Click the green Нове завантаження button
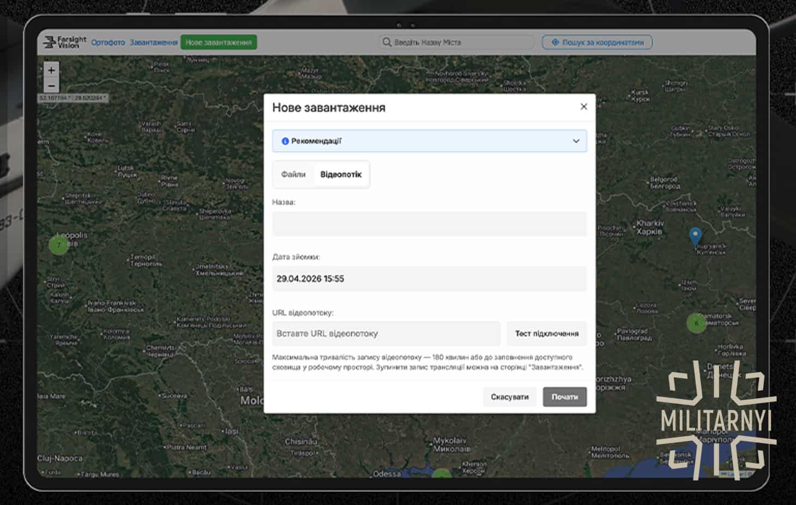Viewport: 796px width, 505px height. (219, 43)
